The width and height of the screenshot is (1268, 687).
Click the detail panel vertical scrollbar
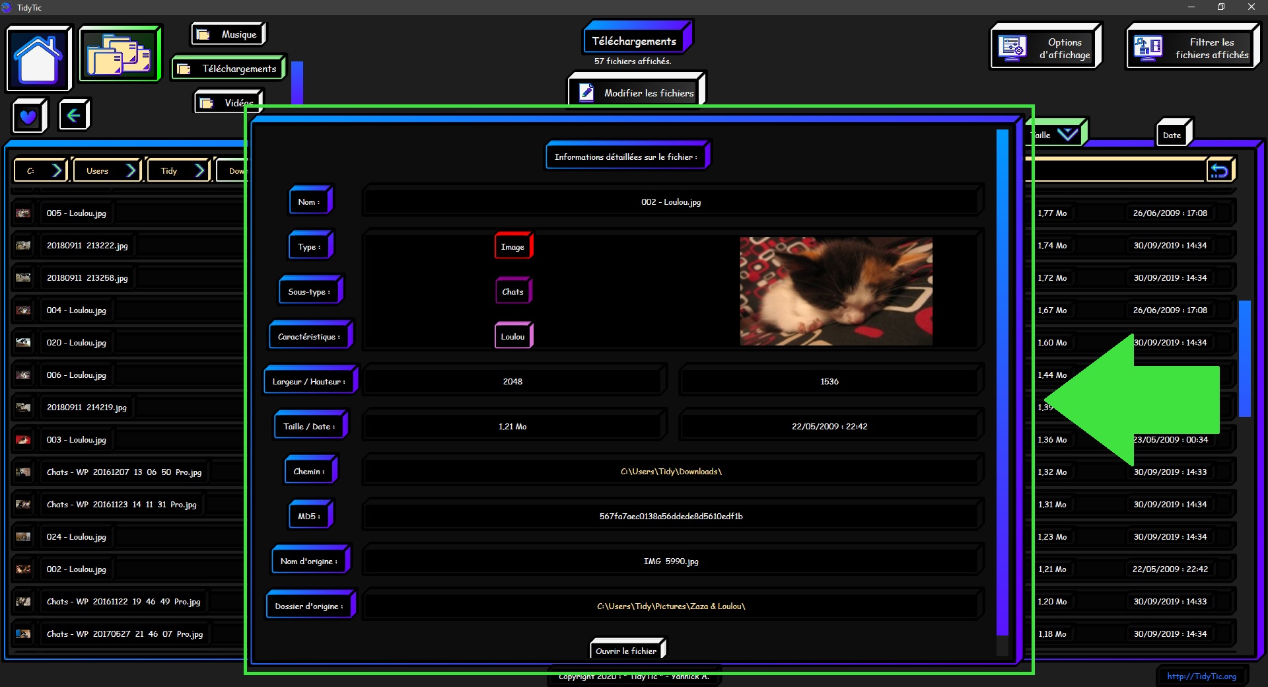(x=1002, y=383)
